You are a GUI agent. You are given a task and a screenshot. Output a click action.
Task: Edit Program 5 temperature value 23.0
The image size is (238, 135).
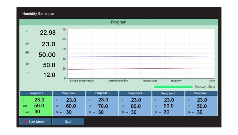point(169,100)
